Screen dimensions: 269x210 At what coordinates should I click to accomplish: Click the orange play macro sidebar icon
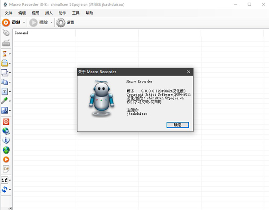tap(6, 160)
